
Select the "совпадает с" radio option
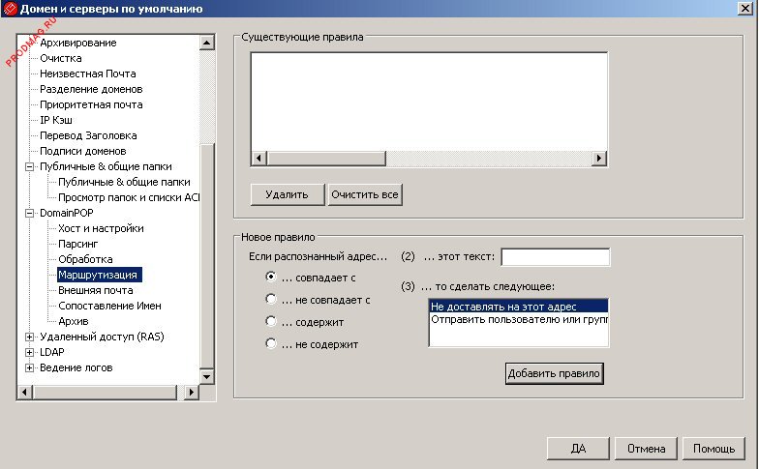pyautogui.click(x=272, y=276)
